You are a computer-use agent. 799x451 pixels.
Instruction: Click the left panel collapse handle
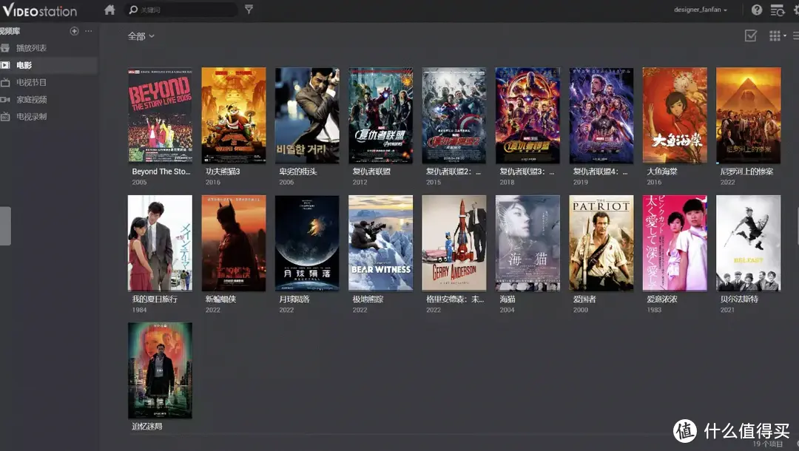5,226
